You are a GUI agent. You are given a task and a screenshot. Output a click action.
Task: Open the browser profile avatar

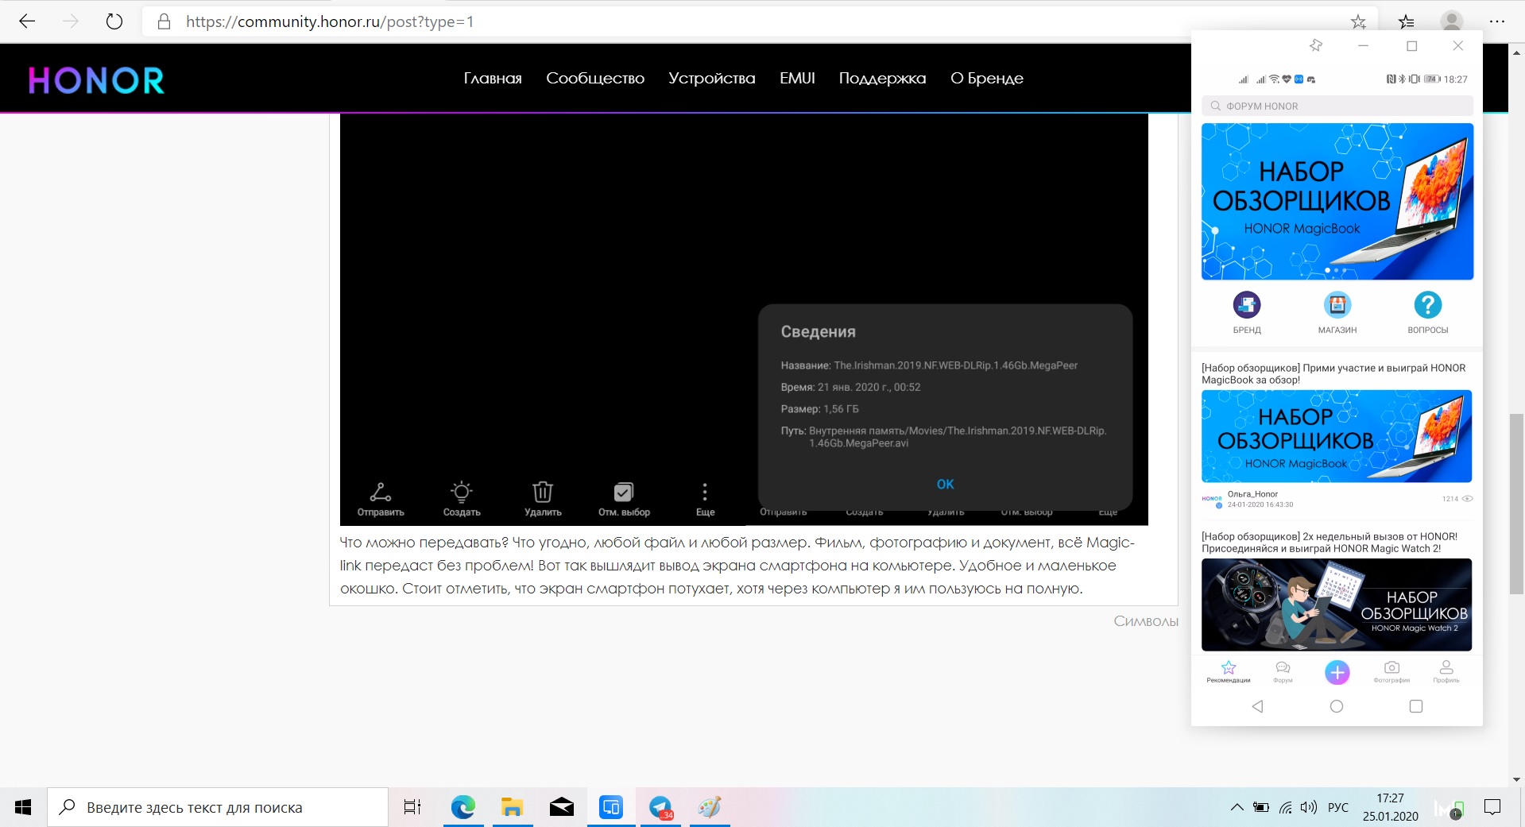click(x=1452, y=21)
